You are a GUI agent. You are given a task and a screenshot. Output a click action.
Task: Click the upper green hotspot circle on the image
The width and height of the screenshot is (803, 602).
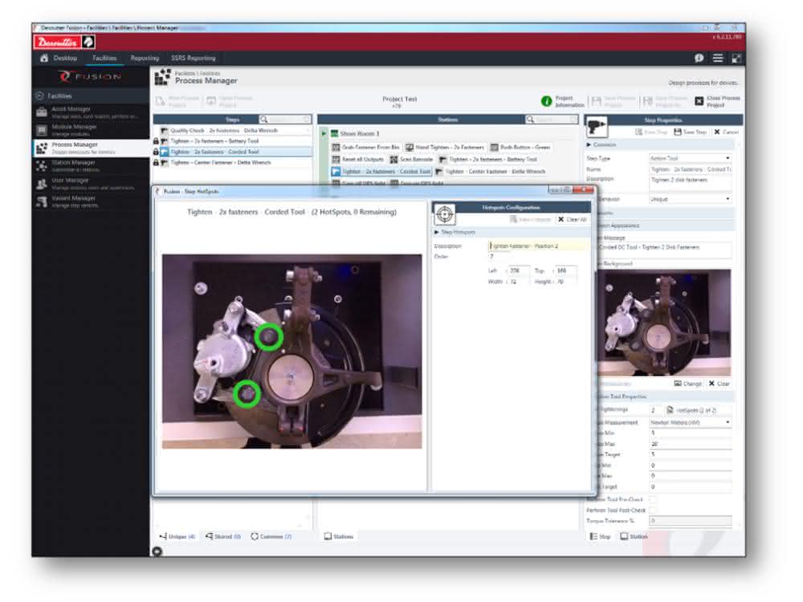[x=268, y=337]
